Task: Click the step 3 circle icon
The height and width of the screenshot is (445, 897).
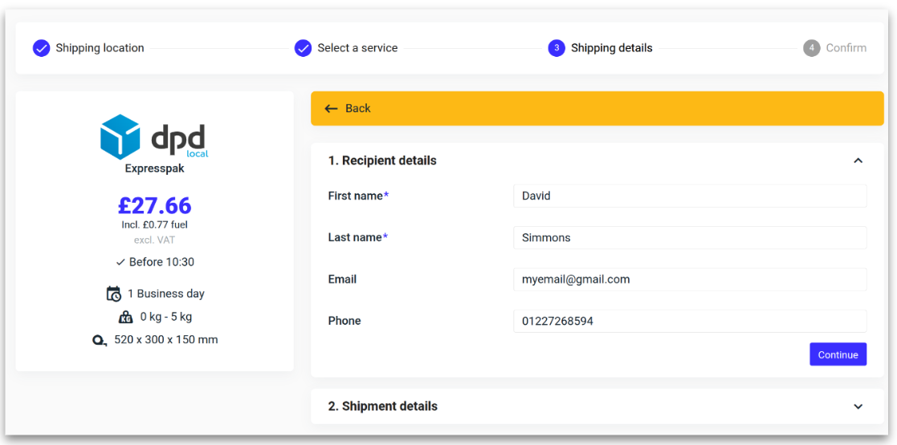Action: point(557,48)
